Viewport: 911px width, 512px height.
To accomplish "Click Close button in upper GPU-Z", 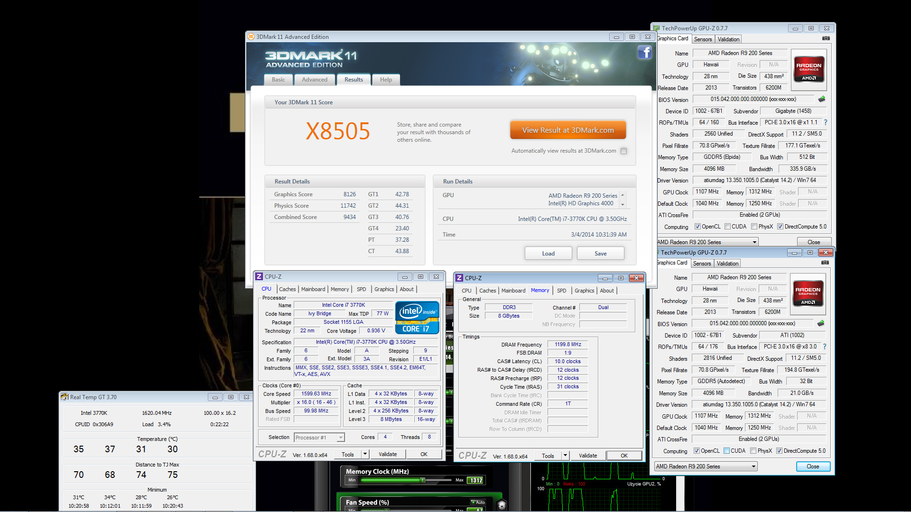I will click(814, 242).
